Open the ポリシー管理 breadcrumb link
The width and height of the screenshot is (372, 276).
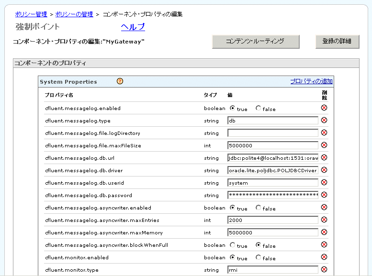pyautogui.click(x=31, y=14)
